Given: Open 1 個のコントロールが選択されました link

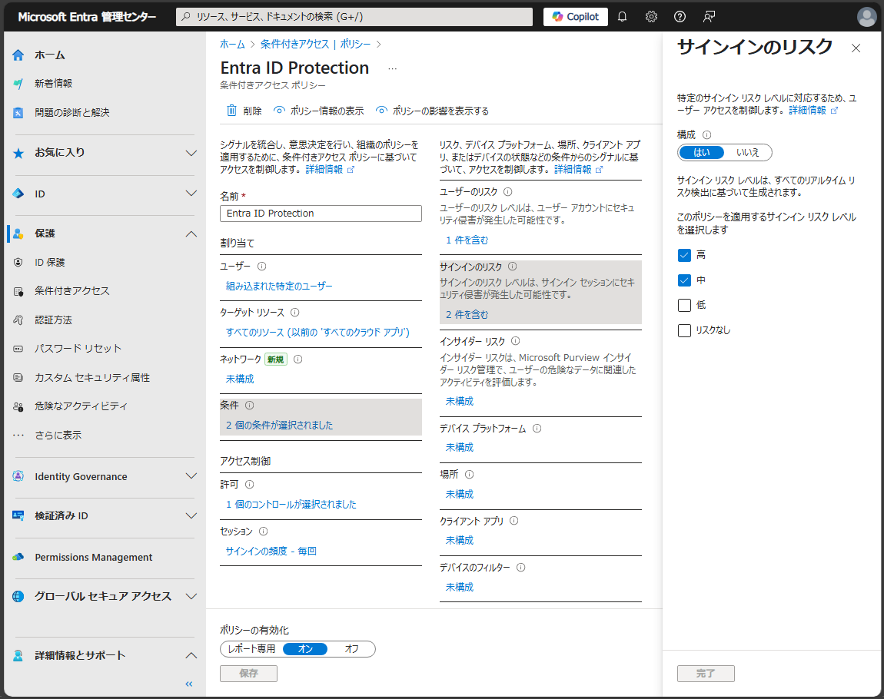Looking at the screenshot, I should tap(291, 505).
